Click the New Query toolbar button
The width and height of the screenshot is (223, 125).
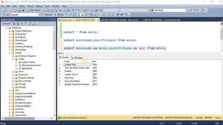(x=33, y=10)
